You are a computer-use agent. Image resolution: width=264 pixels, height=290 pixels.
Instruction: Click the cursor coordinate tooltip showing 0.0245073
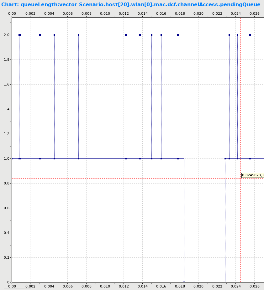click(253, 175)
